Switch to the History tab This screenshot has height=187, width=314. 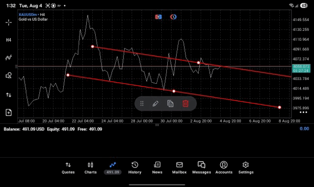tap(135, 168)
